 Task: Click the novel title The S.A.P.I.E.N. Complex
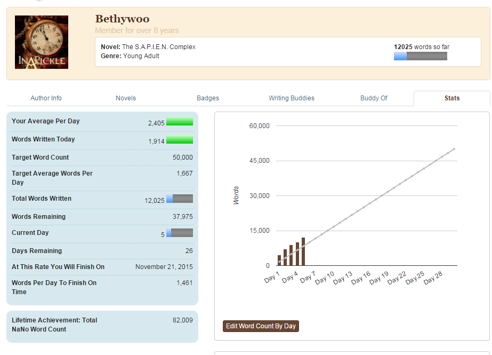159,47
